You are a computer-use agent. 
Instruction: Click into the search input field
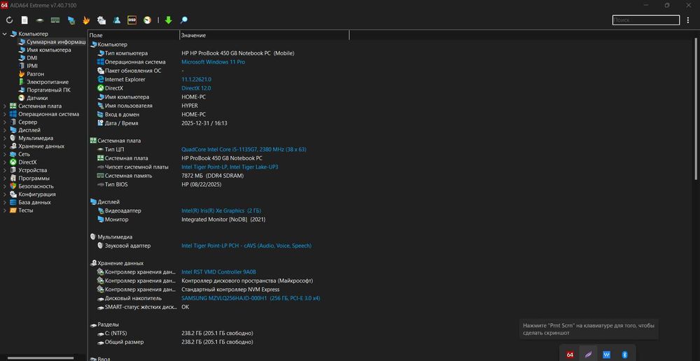[654, 20]
